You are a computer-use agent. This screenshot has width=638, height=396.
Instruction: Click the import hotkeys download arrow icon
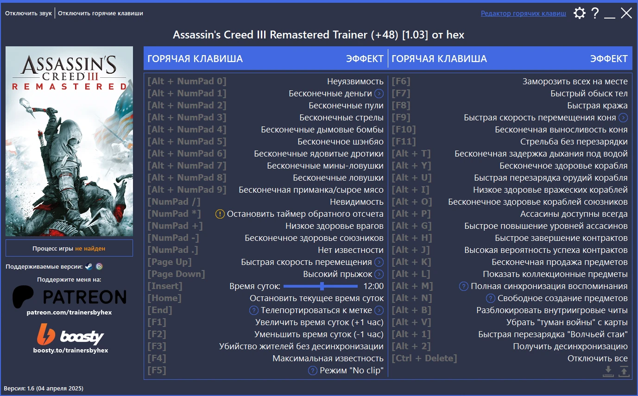[608, 371]
